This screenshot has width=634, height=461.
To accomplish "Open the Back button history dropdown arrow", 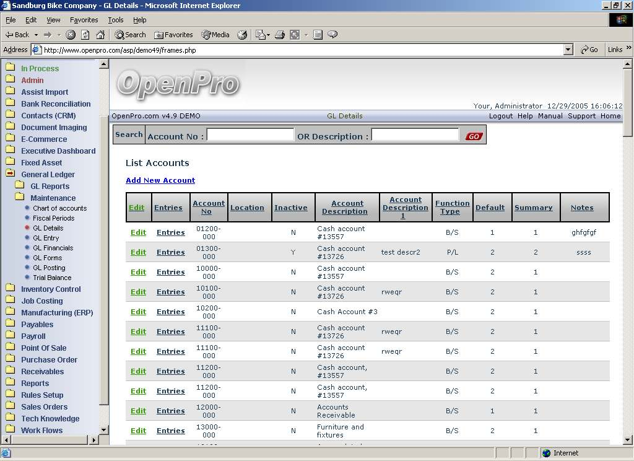I will click(36, 35).
